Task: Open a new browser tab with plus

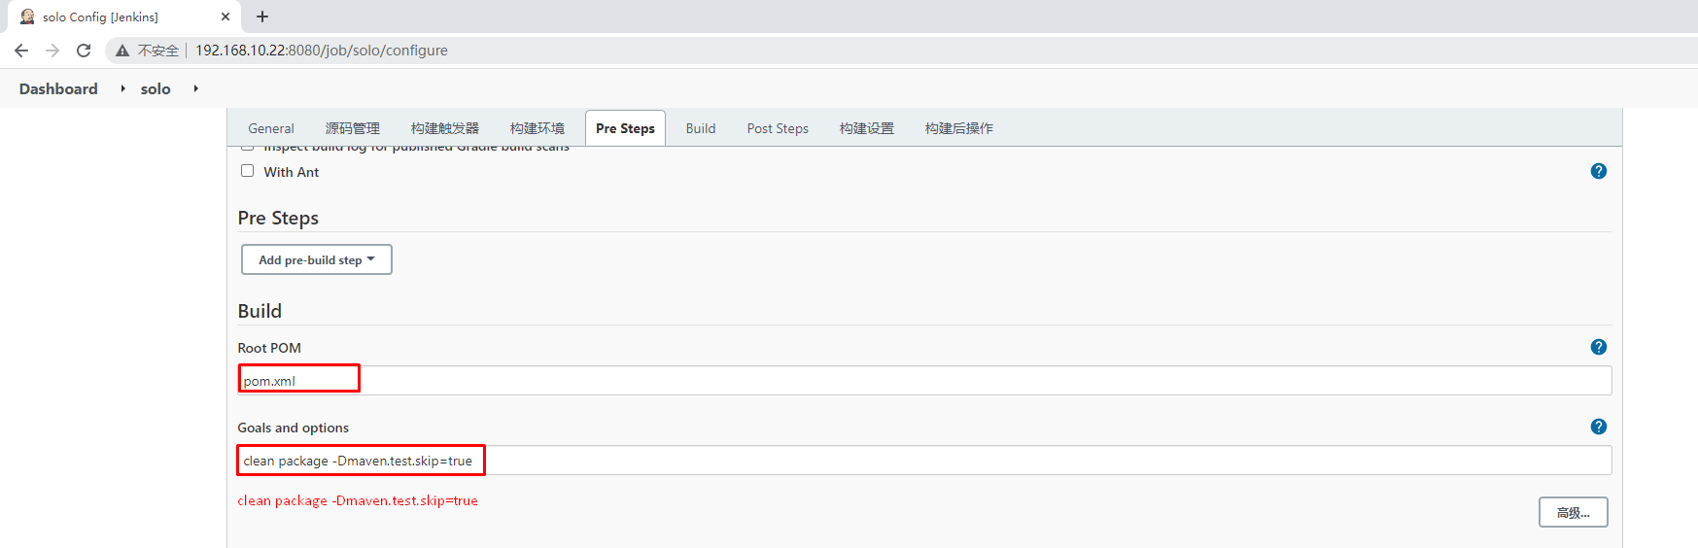Action: click(262, 17)
